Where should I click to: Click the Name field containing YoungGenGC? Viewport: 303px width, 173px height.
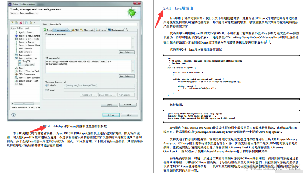pyautogui.click(x=93, y=24)
